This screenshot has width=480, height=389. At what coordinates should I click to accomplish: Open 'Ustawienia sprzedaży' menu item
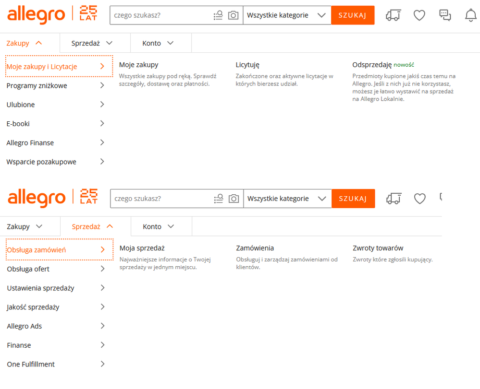pos(56,288)
